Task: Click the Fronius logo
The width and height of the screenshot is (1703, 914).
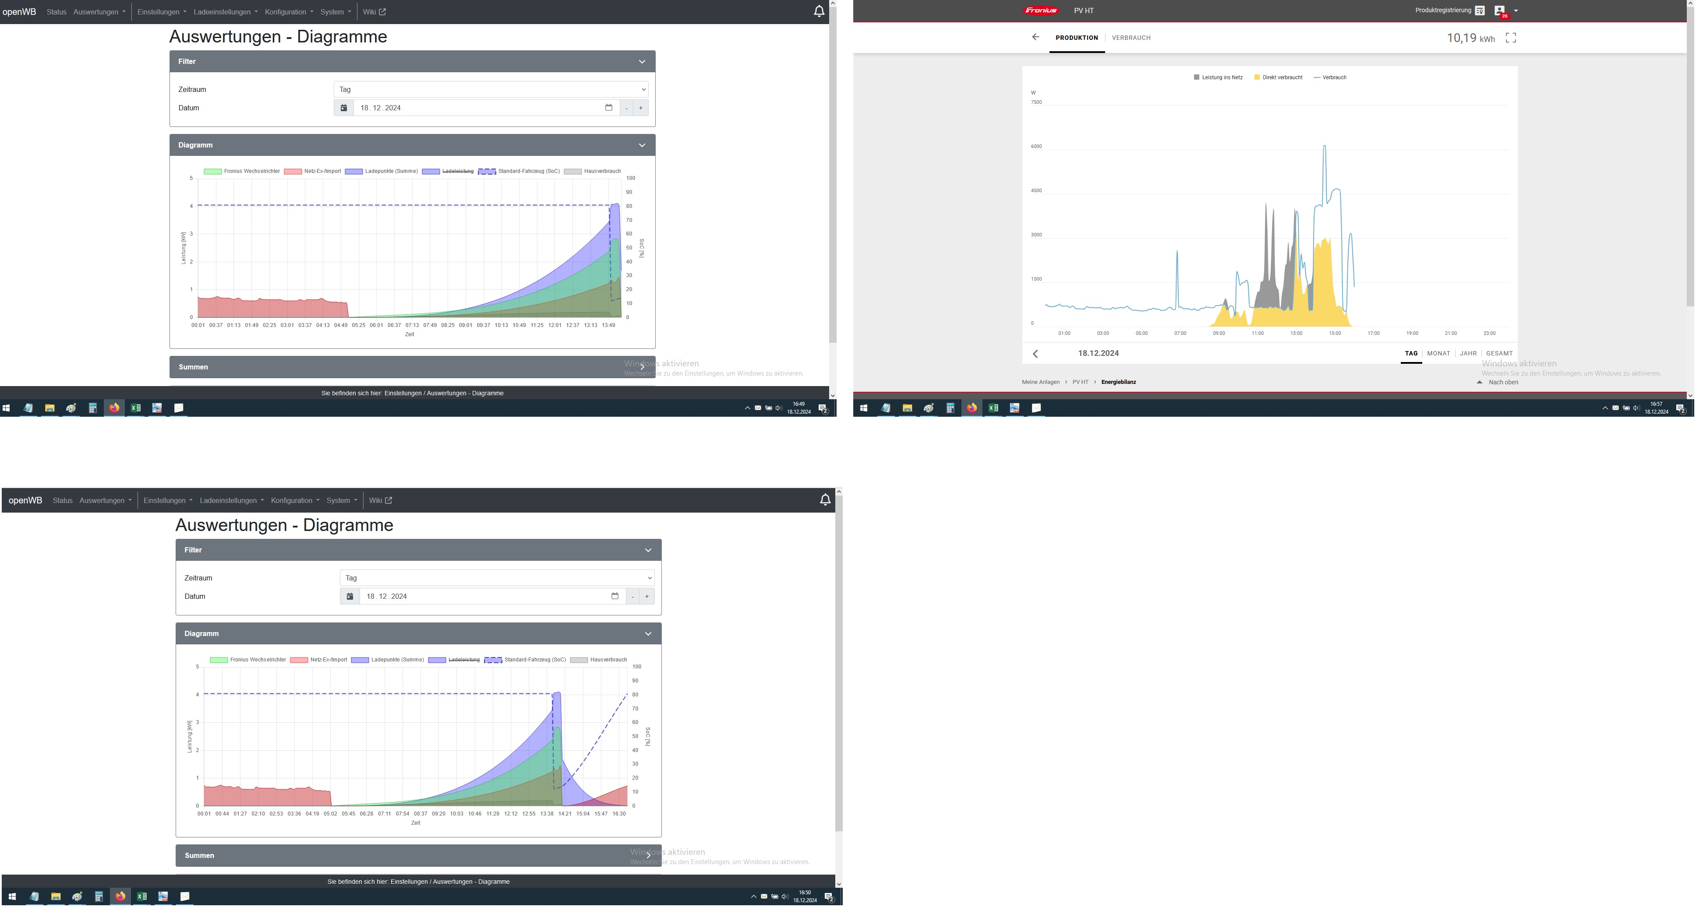Action: (x=1041, y=11)
